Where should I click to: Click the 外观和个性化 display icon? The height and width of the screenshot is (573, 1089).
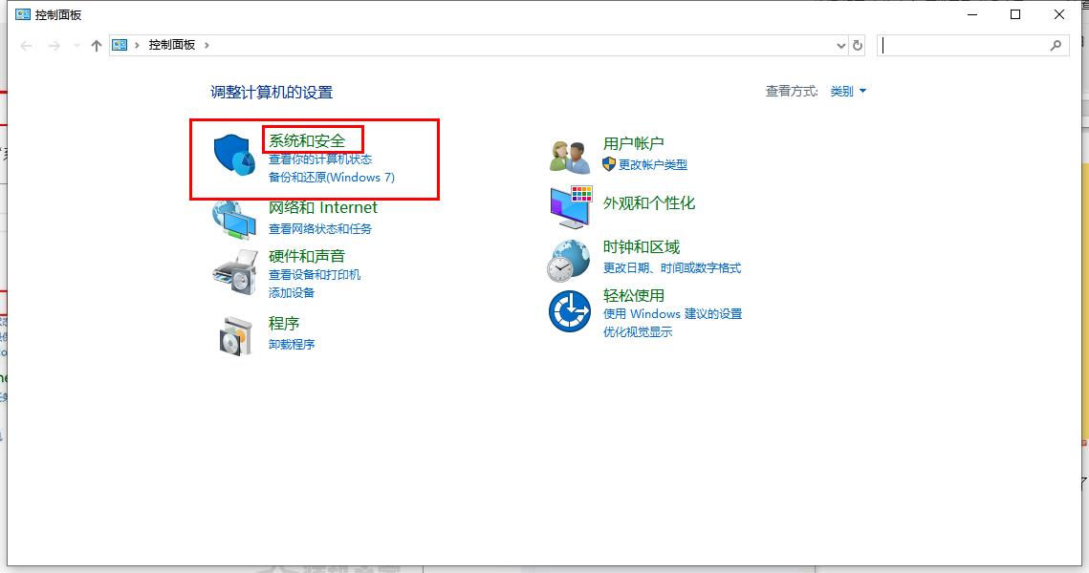tap(568, 205)
